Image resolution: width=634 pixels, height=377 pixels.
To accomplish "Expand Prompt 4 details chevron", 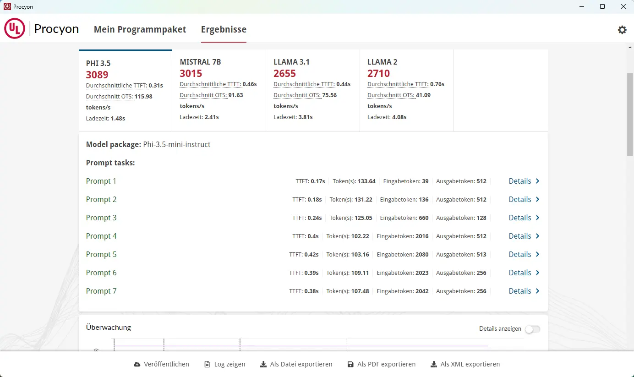I will pyautogui.click(x=538, y=236).
